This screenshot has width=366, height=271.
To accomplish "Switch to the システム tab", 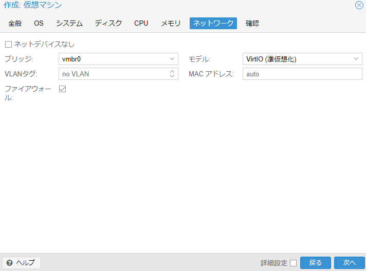I will [x=69, y=23].
